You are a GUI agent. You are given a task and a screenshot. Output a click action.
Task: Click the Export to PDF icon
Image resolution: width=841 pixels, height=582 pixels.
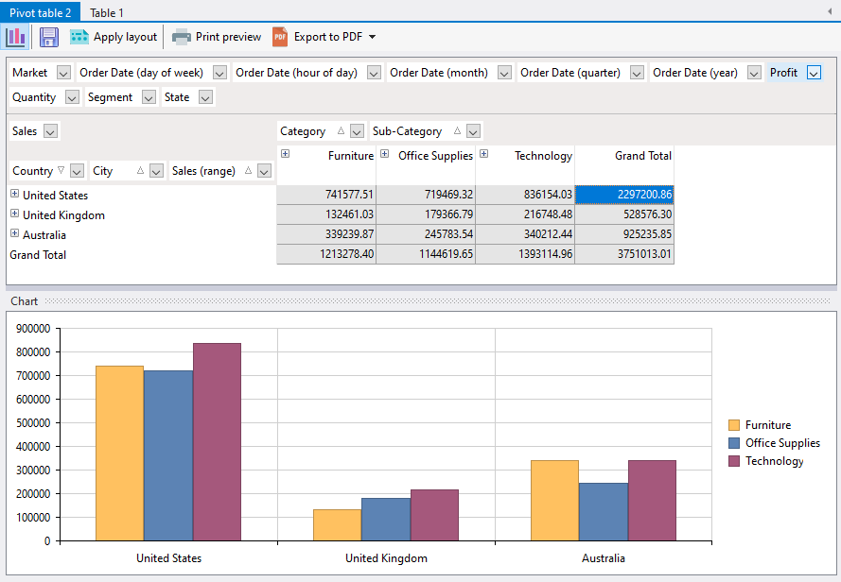280,37
